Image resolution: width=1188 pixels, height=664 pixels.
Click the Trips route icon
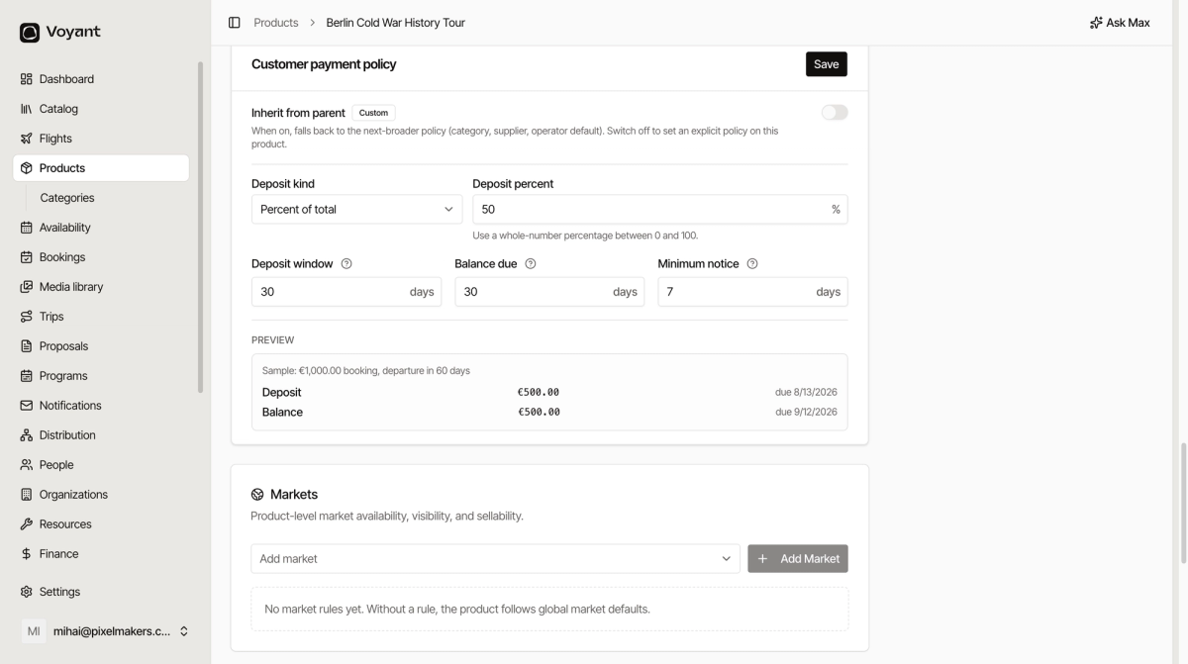[x=27, y=317]
